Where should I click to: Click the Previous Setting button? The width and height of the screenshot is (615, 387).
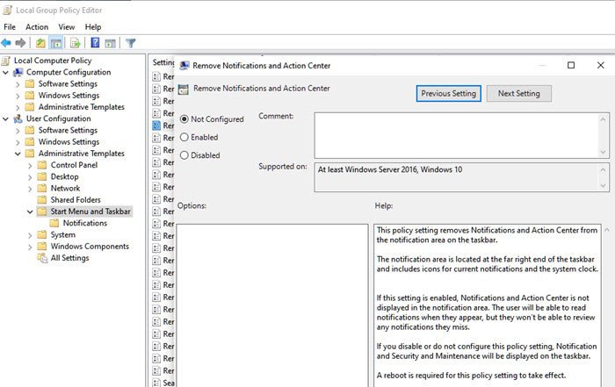click(448, 93)
